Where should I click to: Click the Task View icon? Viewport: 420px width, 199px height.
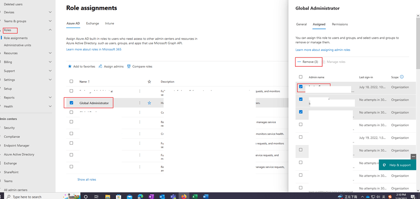tap(96, 196)
